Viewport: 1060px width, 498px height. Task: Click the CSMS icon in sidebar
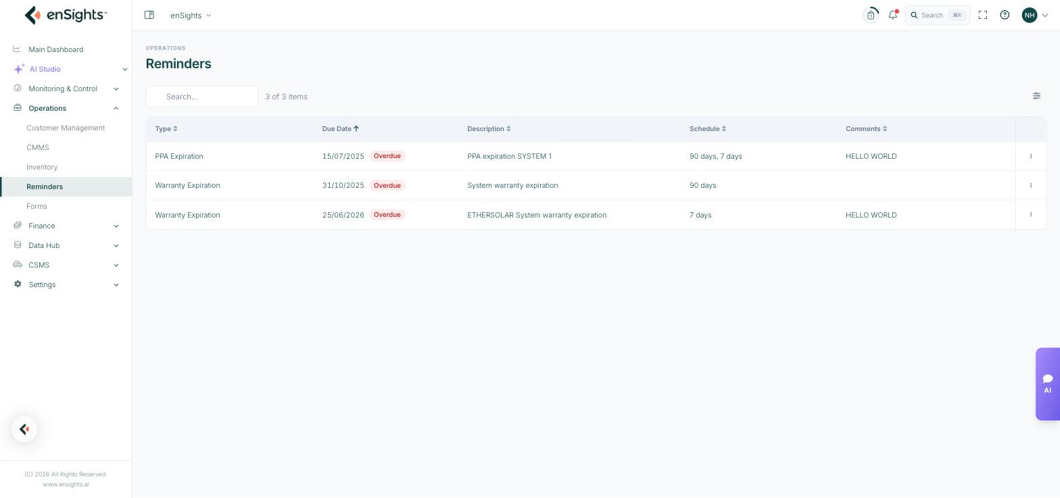(18, 264)
